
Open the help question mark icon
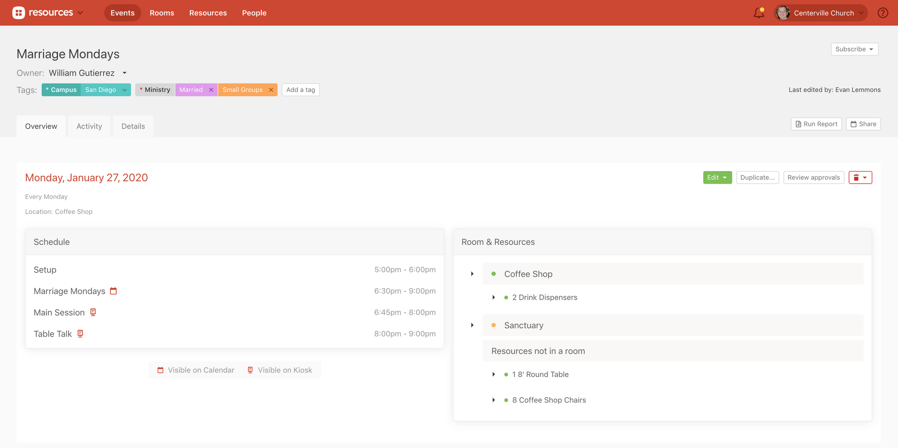click(883, 13)
